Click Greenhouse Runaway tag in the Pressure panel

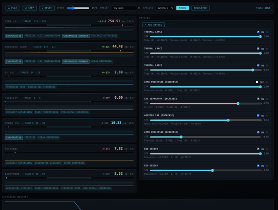(76, 61)
